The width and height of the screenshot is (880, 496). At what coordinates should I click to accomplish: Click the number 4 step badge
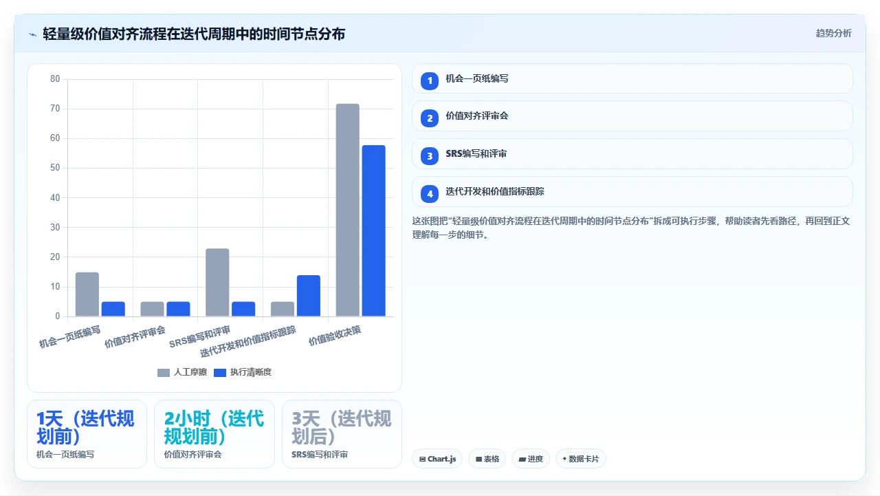430,194
